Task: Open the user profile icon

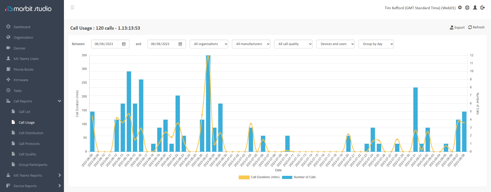Action: pyautogui.click(x=475, y=8)
